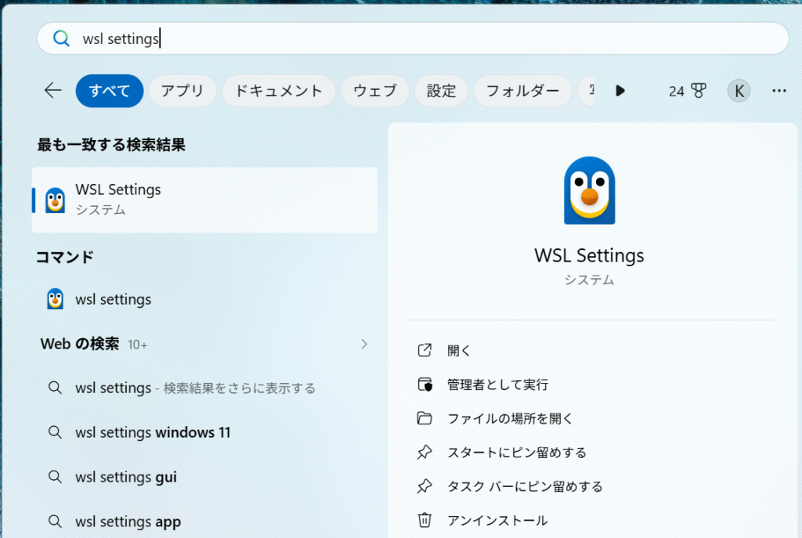Expand the Web の検索 results chevron

tap(363, 344)
